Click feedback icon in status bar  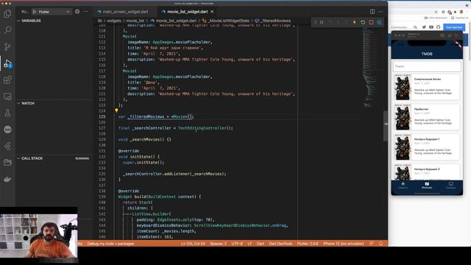pos(372,244)
